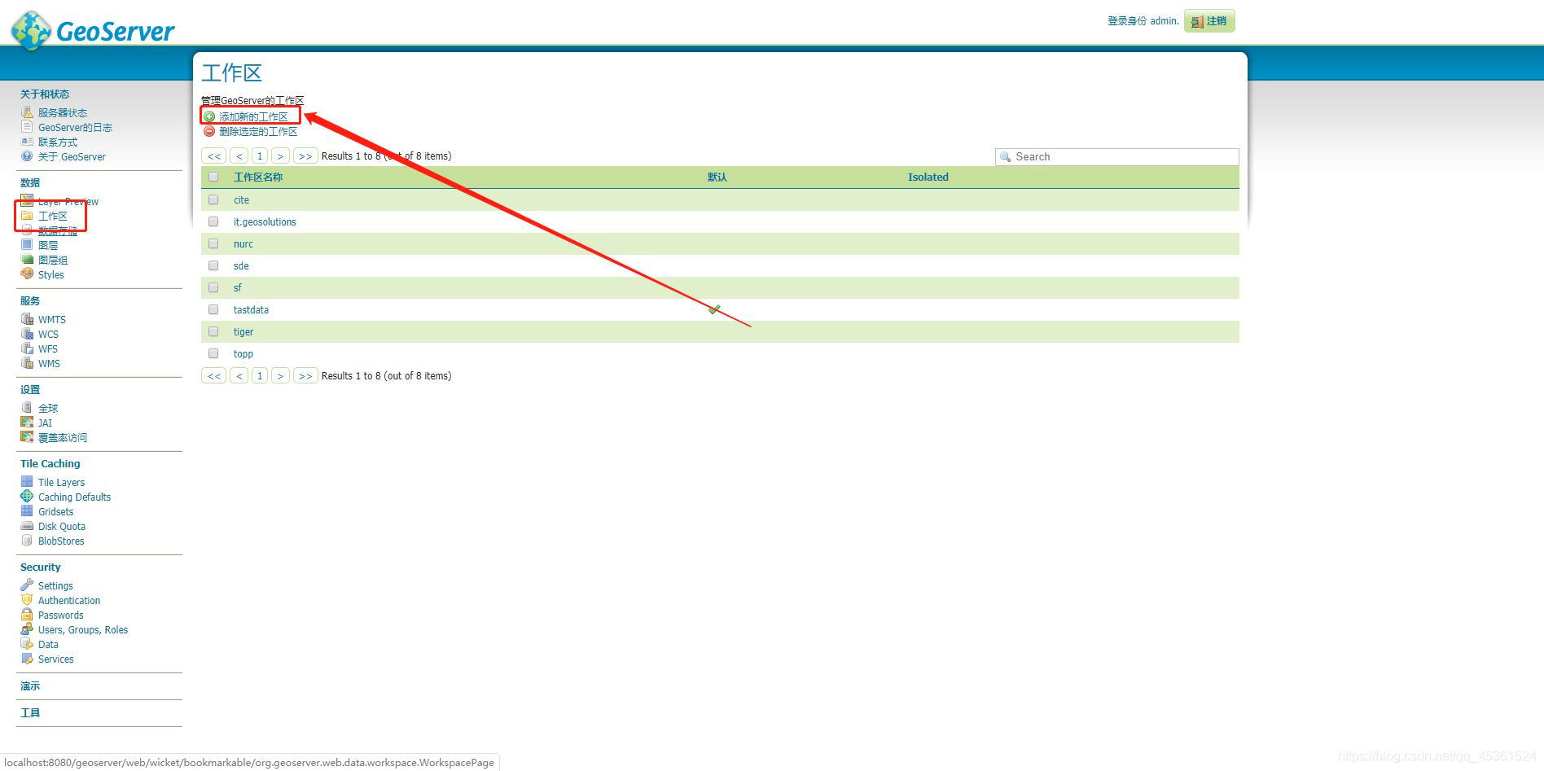This screenshot has width=1544, height=771.
Task: Click the Users, Groups, Roles icon
Action: tap(27, 629)
